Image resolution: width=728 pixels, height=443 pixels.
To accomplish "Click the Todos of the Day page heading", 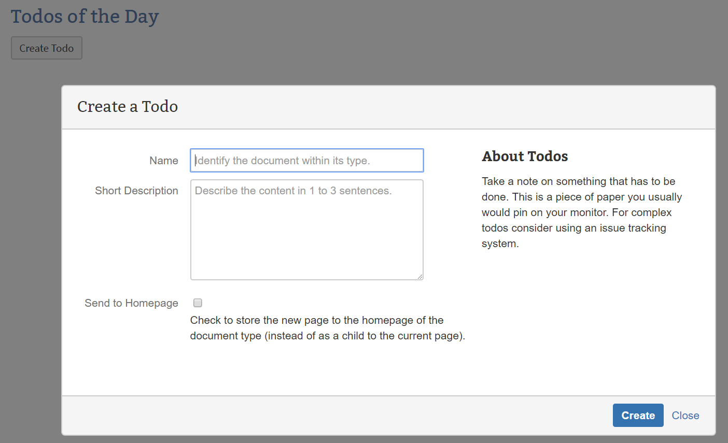I will pyautogui.click(x=85, y=17).
